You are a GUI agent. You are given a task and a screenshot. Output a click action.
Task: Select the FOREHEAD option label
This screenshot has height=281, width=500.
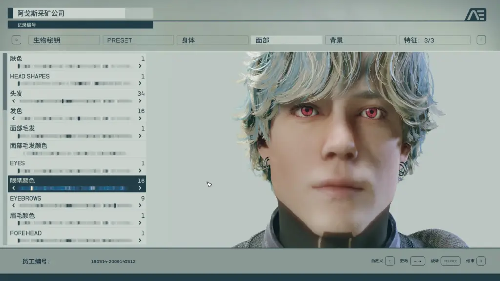tap(25, 233)
